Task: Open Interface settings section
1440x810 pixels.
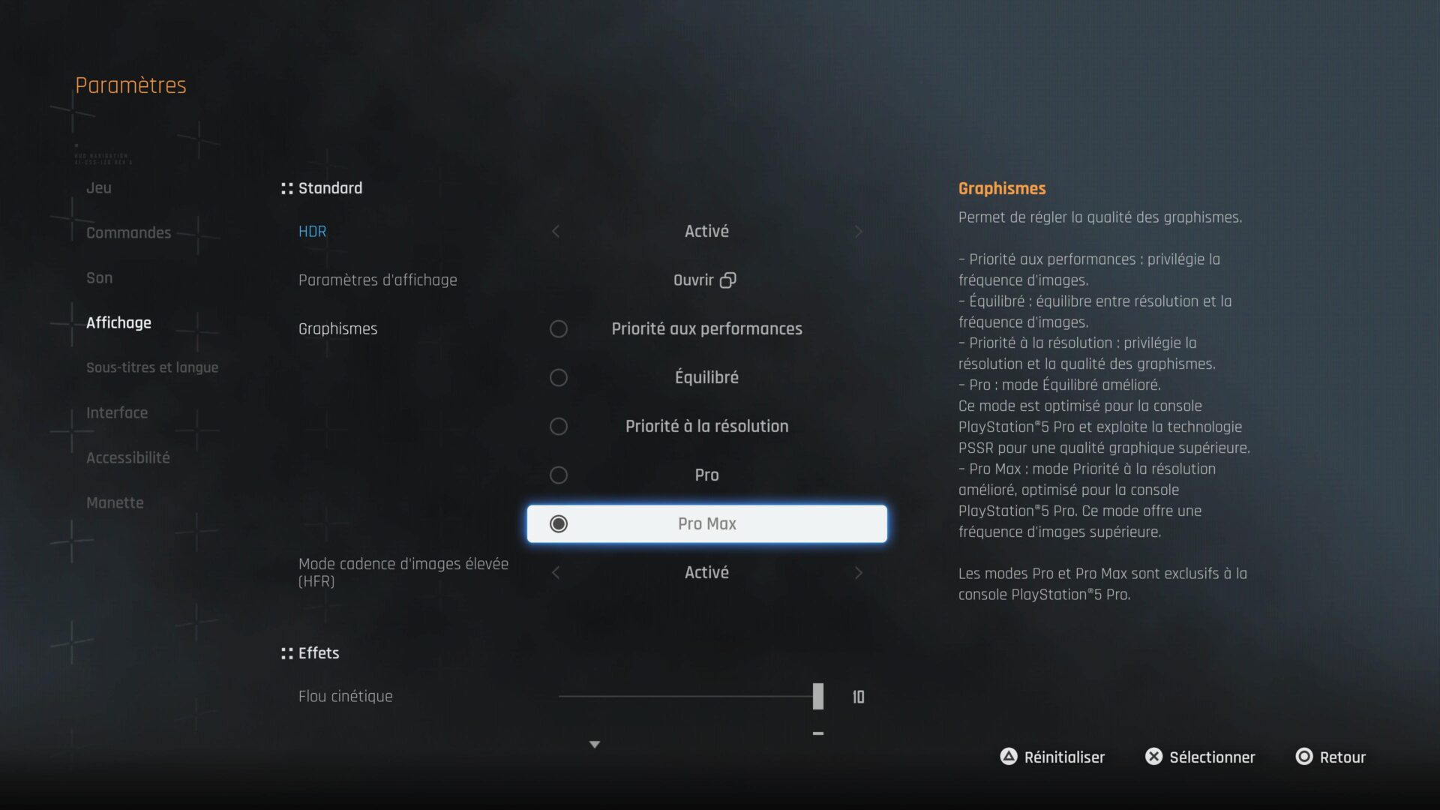Action: click(117, 412)
